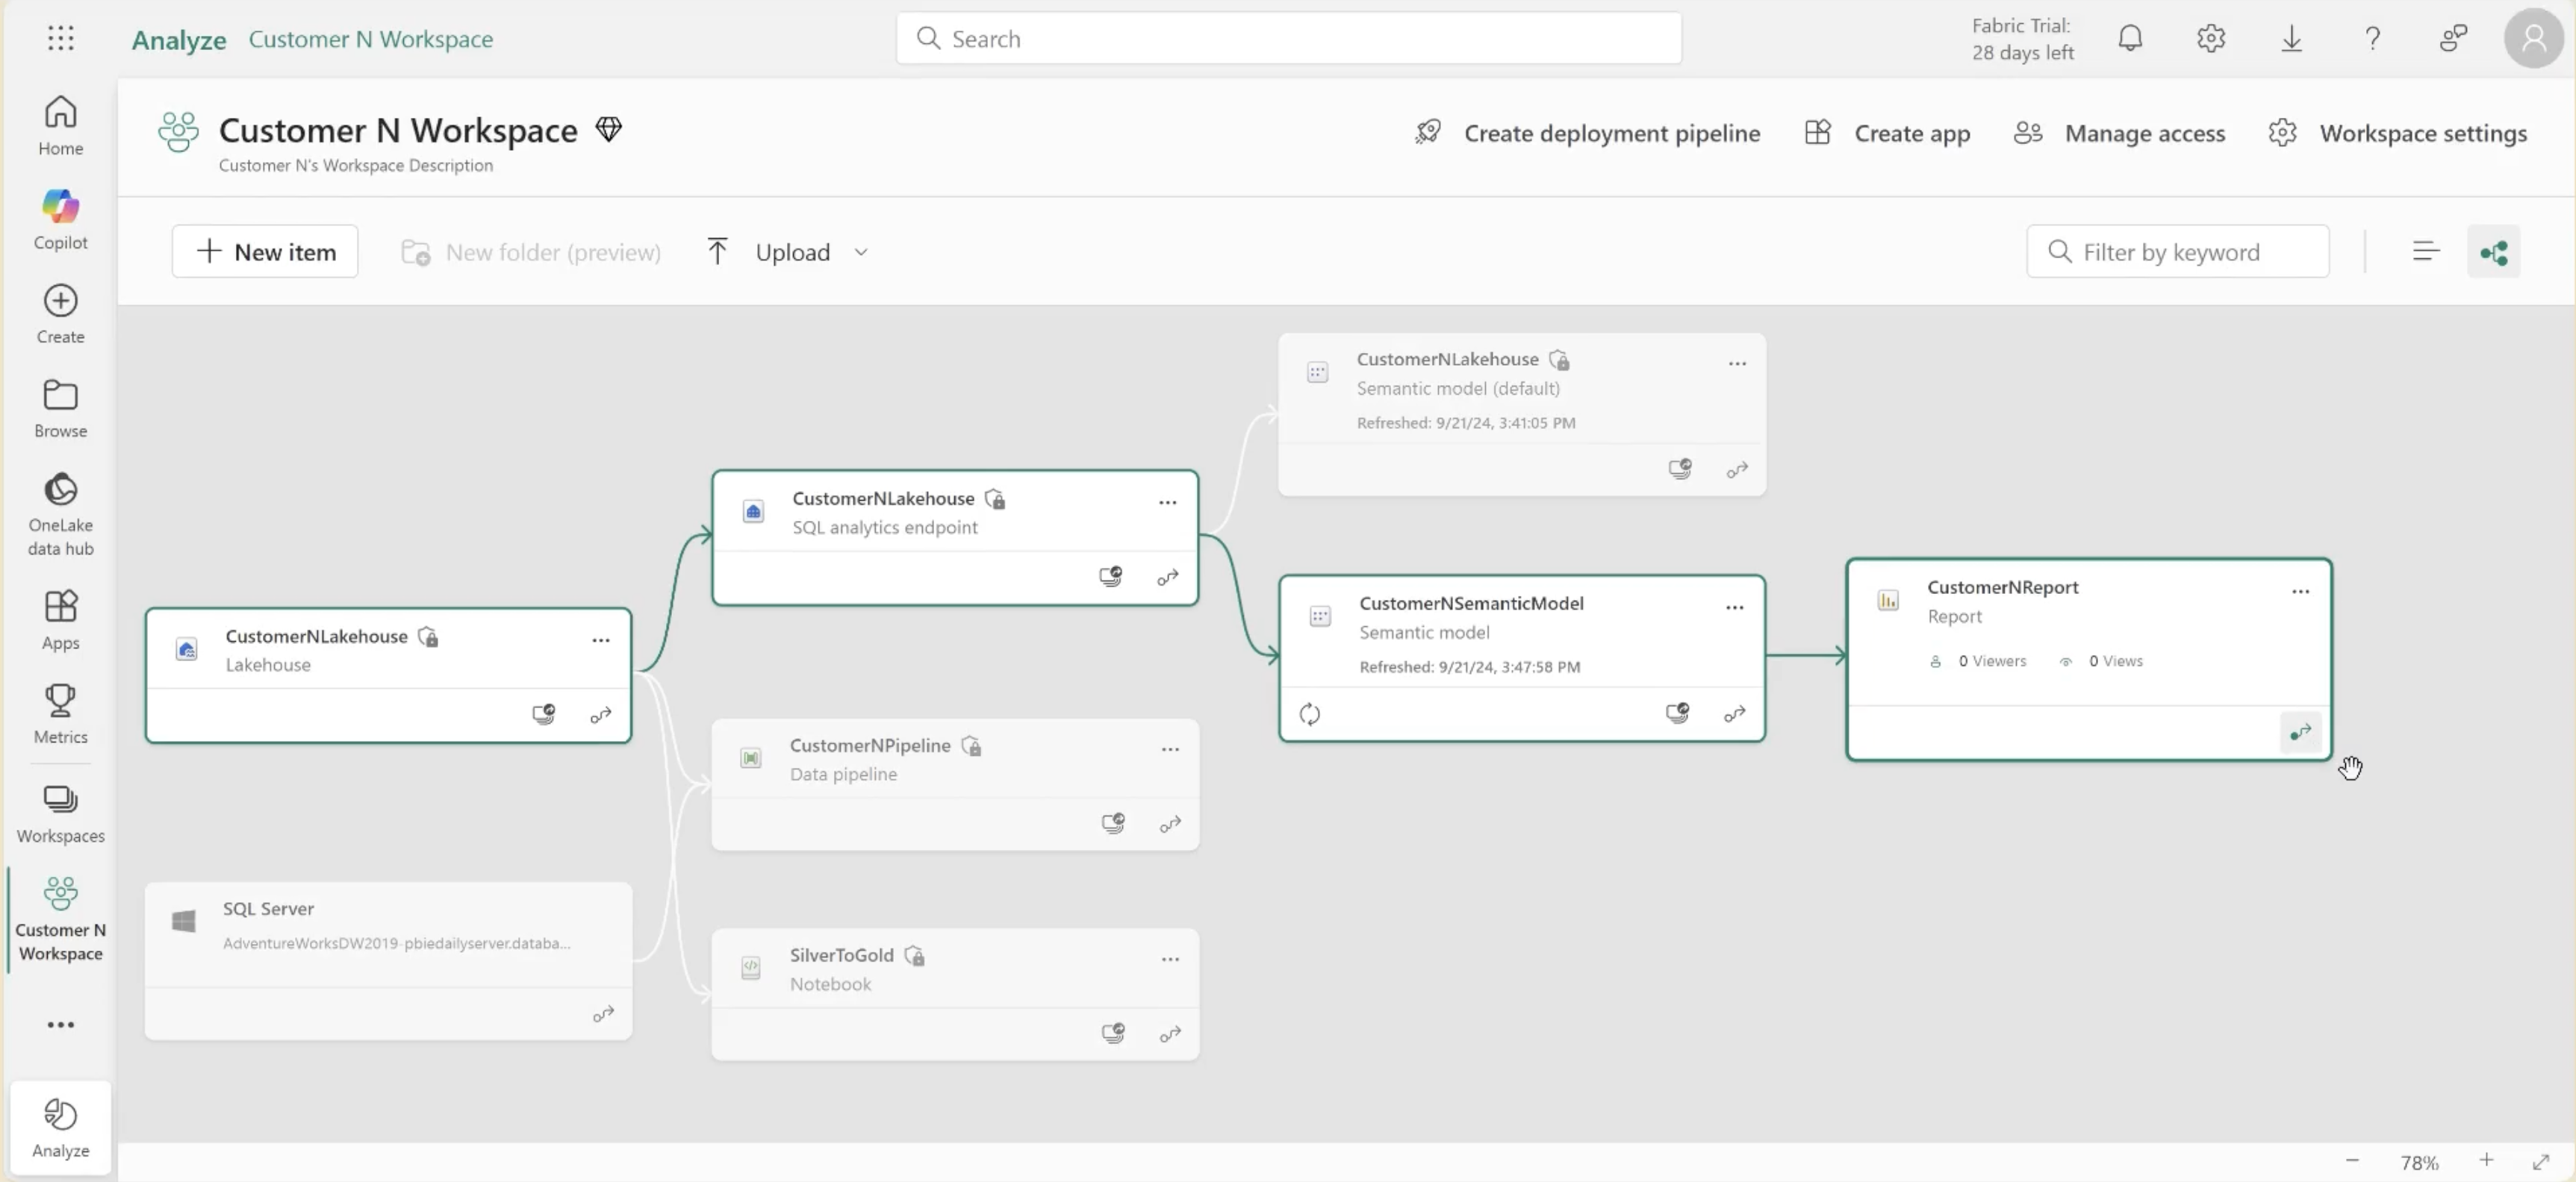Show impact analysis for SQL analytics endpoint
The height and width of the screenshot is (1182, 2576).
point(1110,577)
